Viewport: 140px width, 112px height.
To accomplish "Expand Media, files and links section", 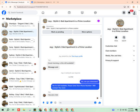I will (120, 56).
